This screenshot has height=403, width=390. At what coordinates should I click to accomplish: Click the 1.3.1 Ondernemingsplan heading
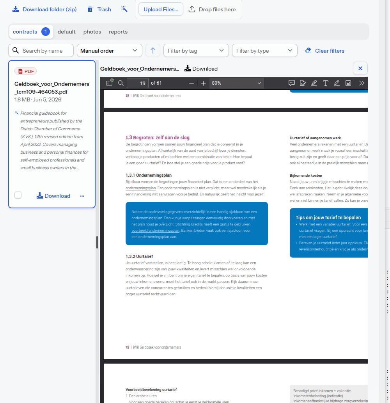tap(149, 175)
